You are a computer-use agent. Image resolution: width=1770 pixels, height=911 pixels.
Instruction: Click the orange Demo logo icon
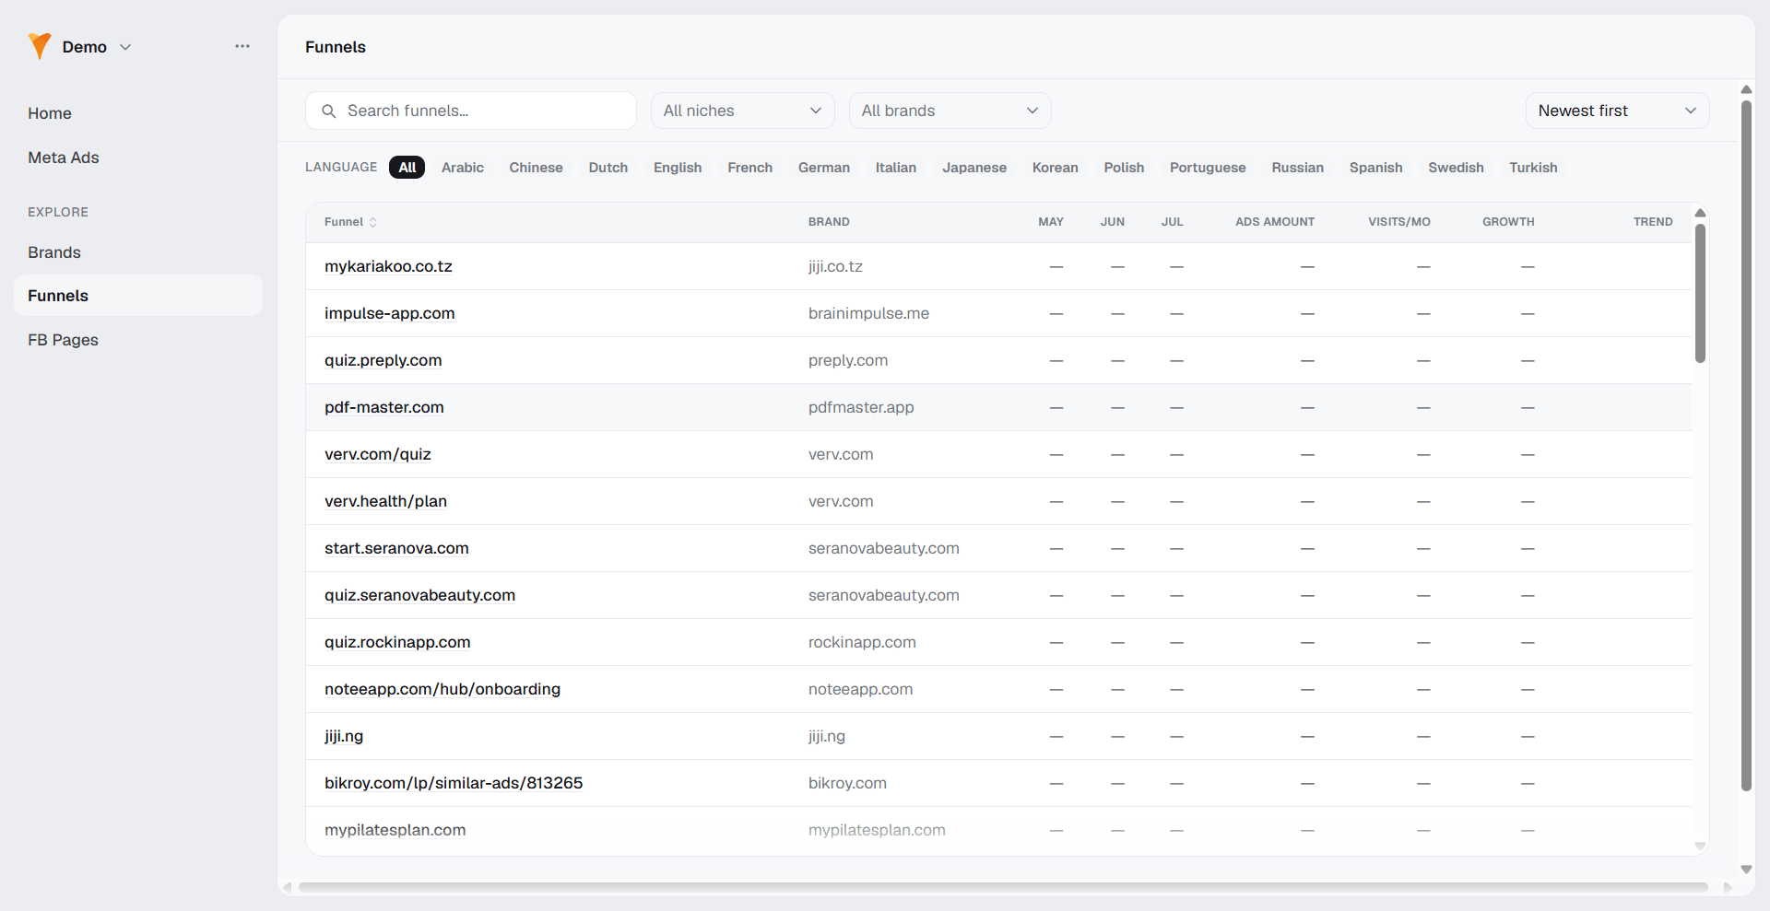tap(40, 46)
